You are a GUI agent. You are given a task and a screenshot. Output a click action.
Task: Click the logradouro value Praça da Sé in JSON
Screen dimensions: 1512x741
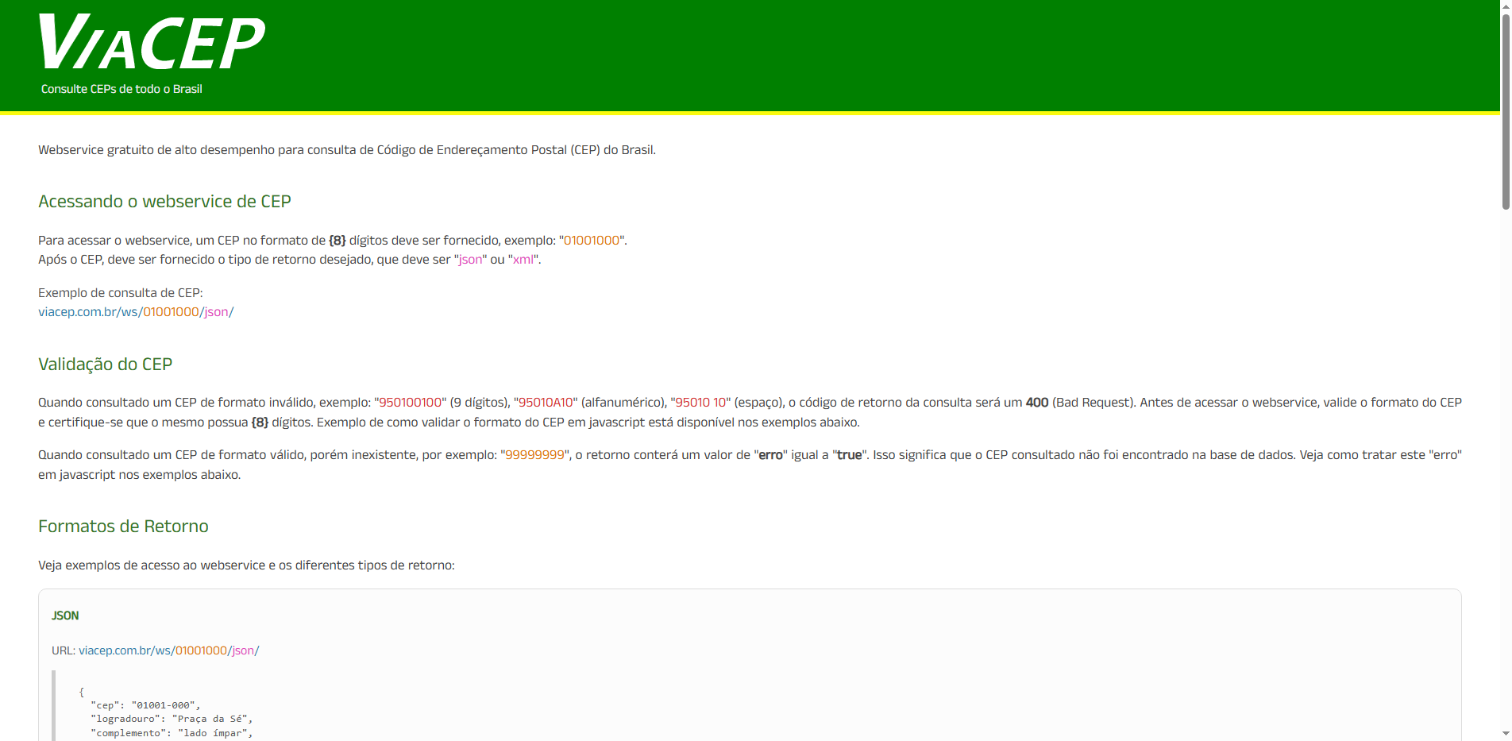pos(211,719)
